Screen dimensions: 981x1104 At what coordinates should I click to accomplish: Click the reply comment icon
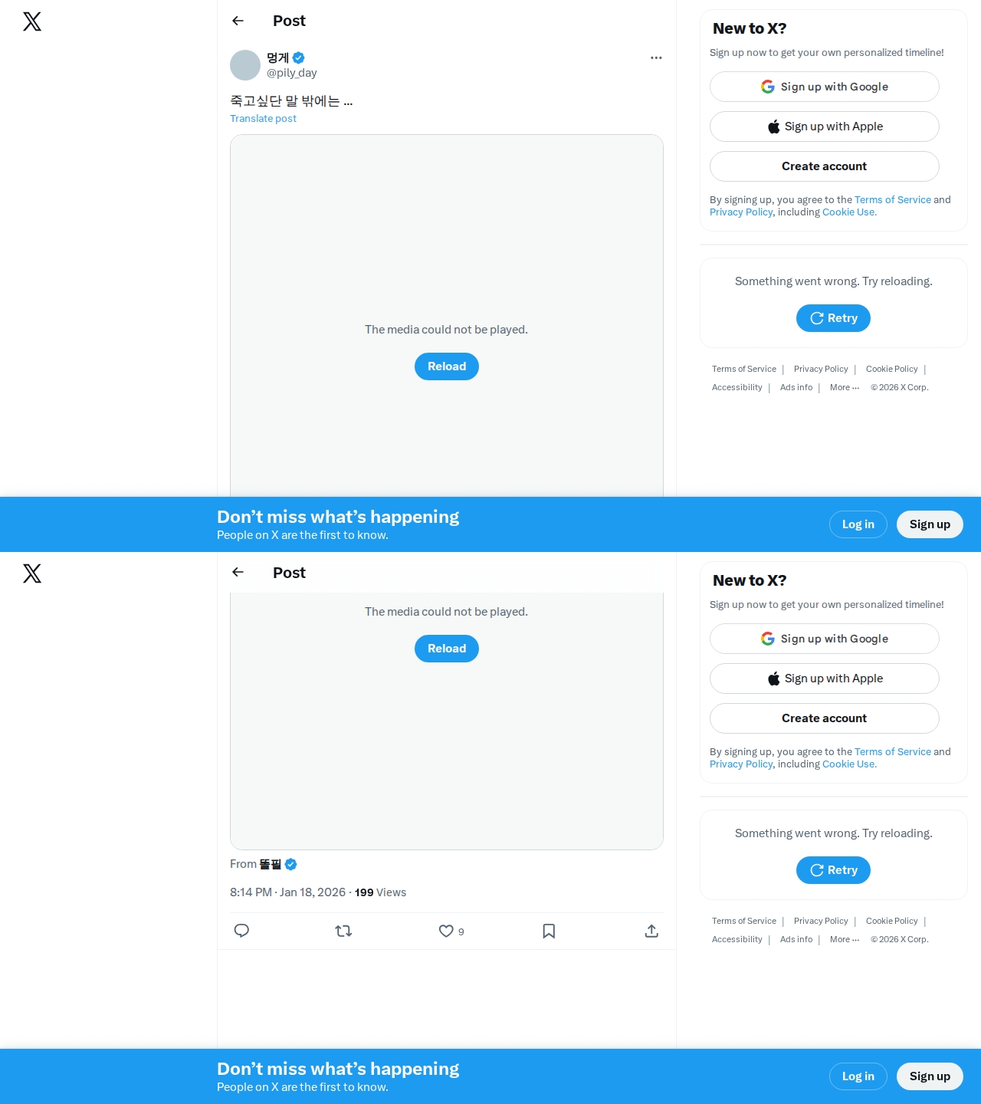coord(241,931)
